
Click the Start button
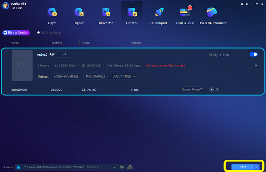(x=242, y=167)
